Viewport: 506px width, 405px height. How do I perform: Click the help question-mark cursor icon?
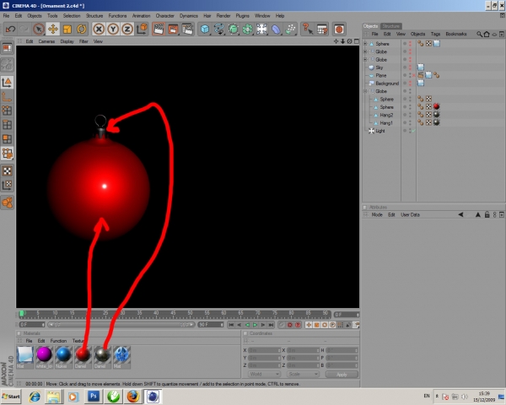pos(308,29)
